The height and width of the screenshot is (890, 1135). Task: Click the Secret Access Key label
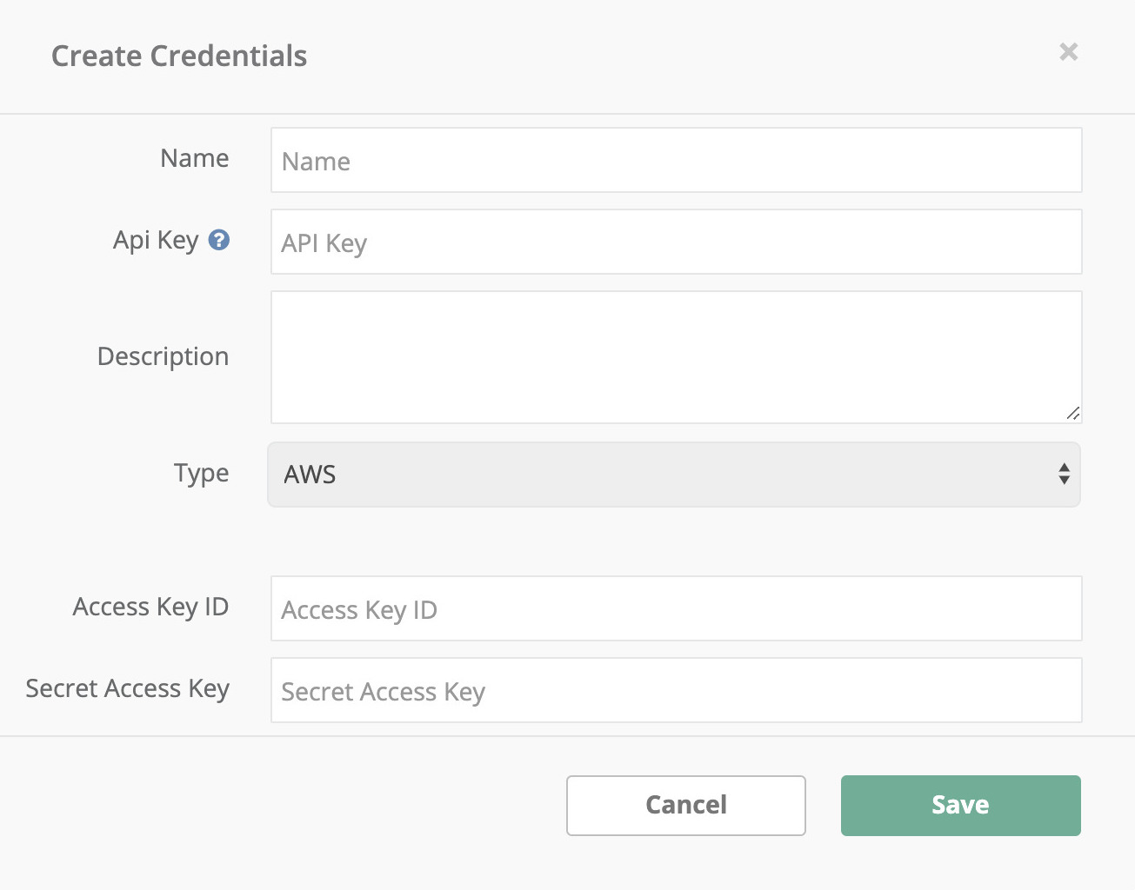(x=128, y=689)
